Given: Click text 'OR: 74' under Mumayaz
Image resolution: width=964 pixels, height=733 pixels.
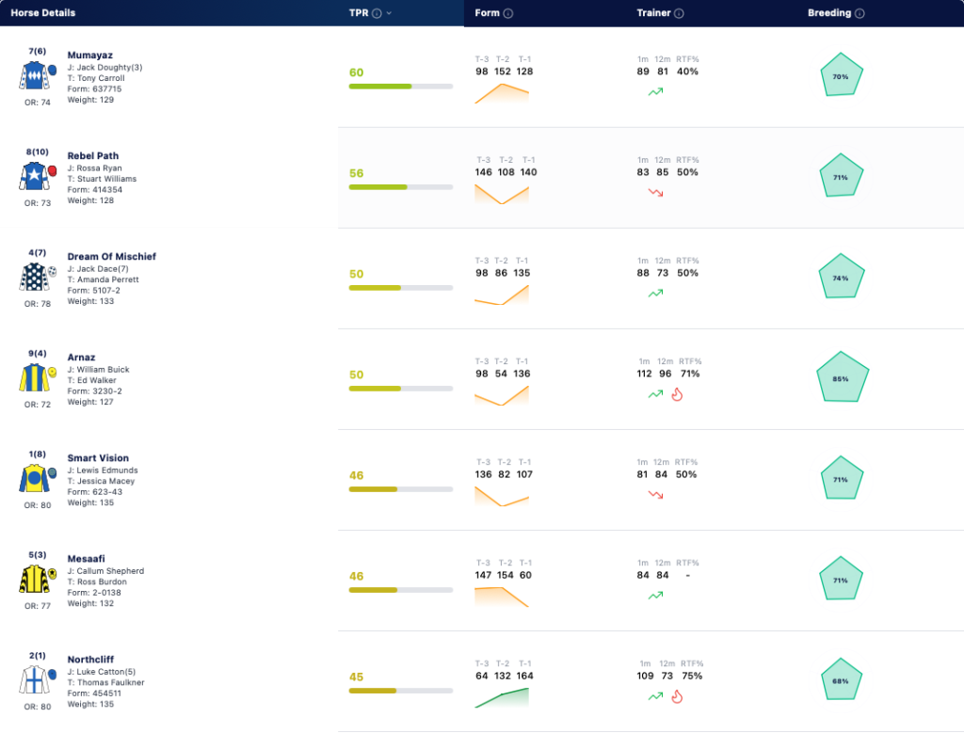Looking at the screenshot, I should (x=38, y=103).
